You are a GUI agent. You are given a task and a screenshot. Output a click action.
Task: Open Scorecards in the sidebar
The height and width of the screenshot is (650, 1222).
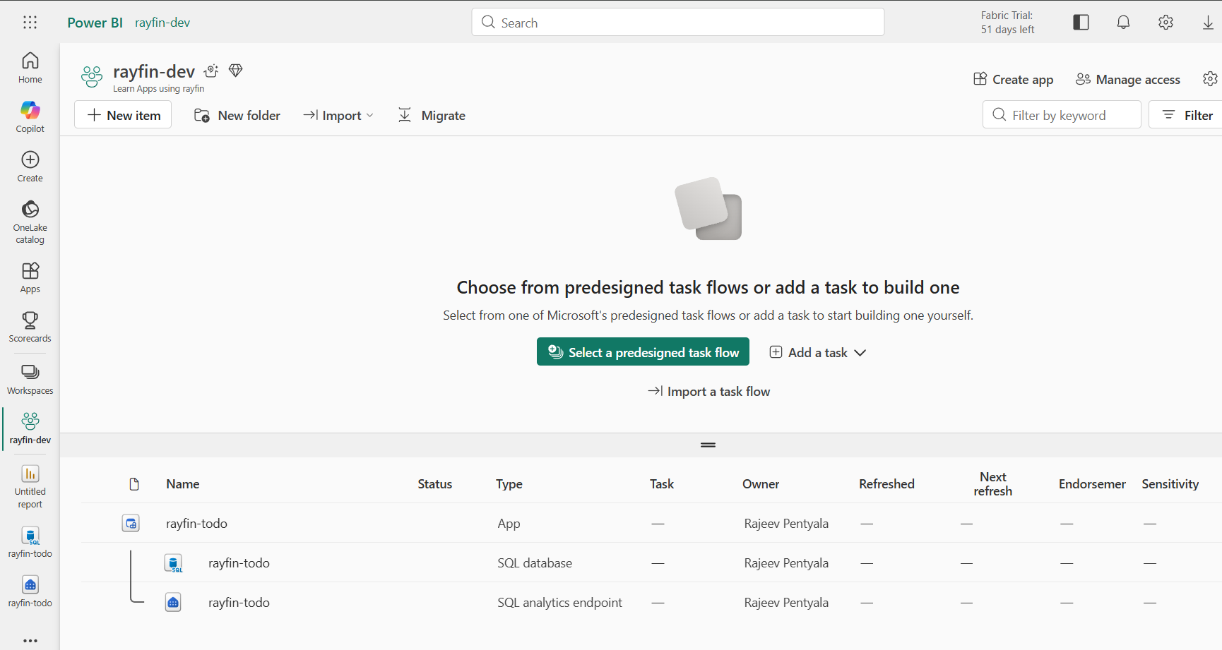tap(30, 327)
